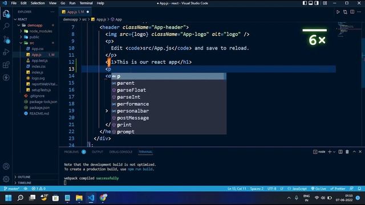Screen dimensions: 365x205
Task: Open README.md in explorer
Action: coord(39,113)
